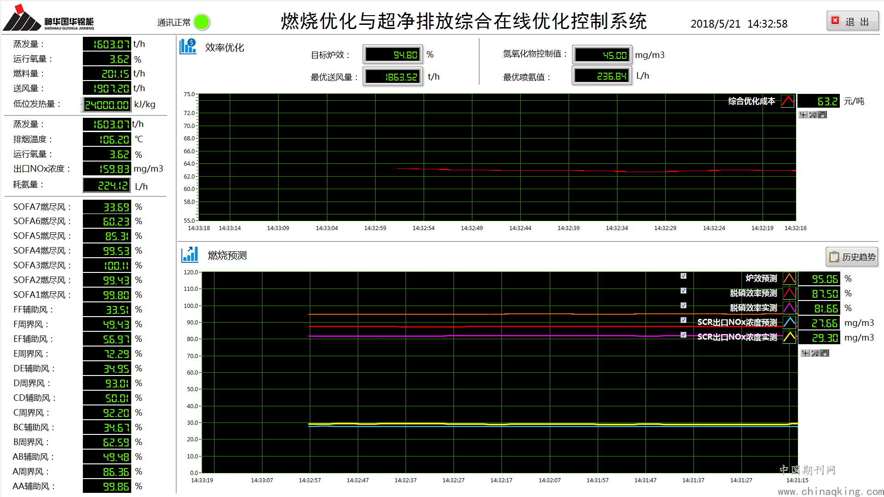Open the 历史趋势 history trend view
Image resolution: width=884 pixels, height=497 pixels.
pyautogui.click(x=852, y=257)
